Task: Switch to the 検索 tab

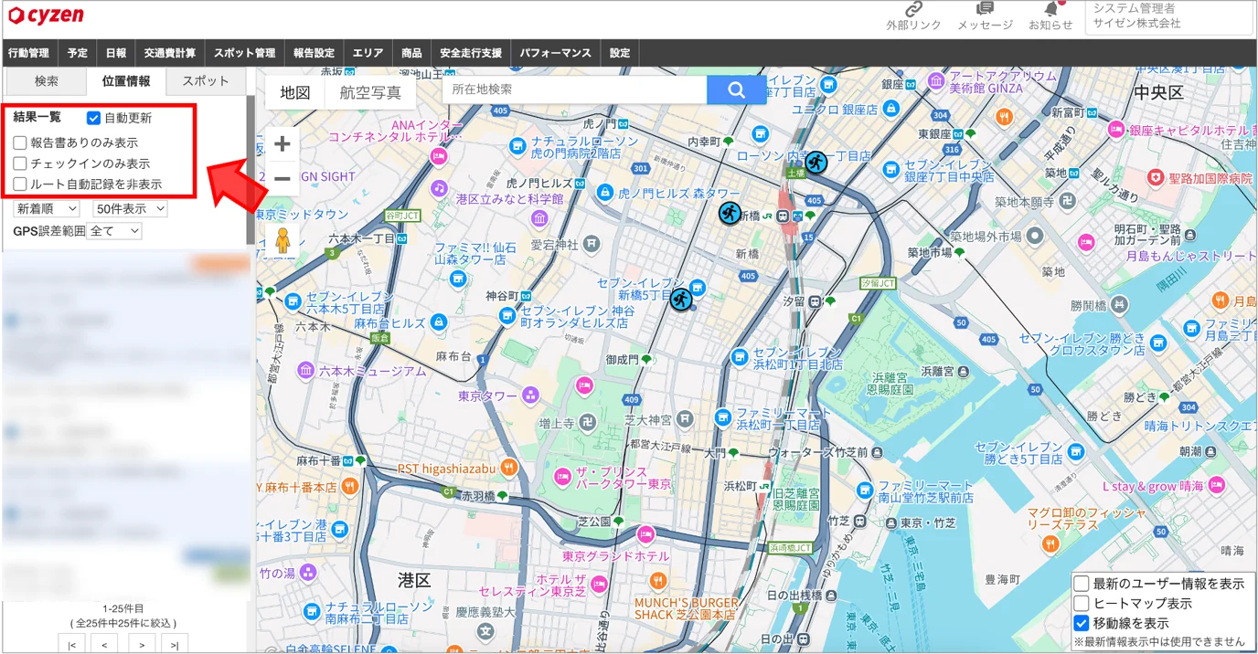Action: [46, 81]
